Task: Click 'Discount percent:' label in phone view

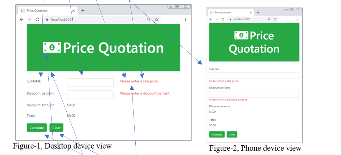Action: coord(220,88)
